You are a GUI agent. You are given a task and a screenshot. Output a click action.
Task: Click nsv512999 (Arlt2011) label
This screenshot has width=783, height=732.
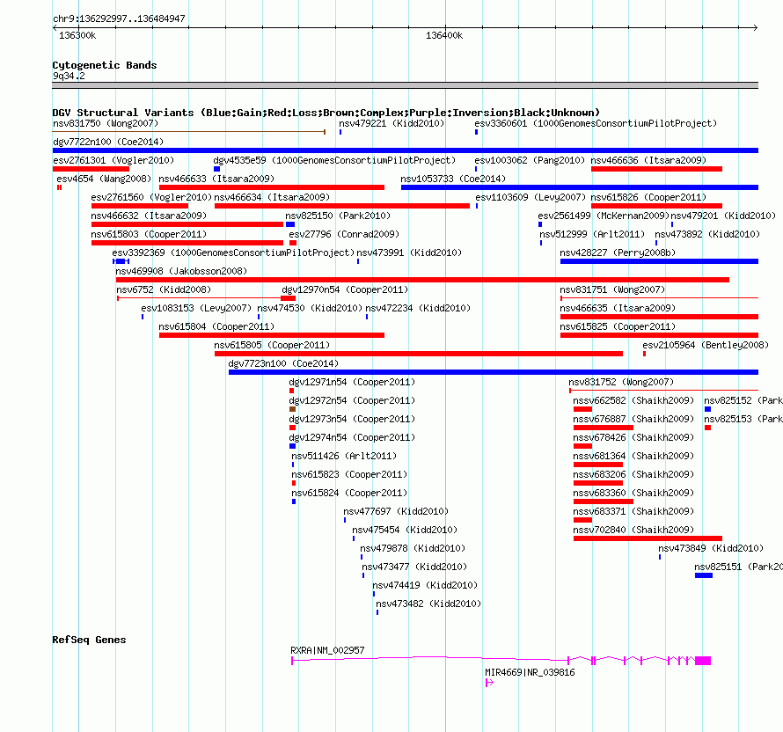click(592, 234)
